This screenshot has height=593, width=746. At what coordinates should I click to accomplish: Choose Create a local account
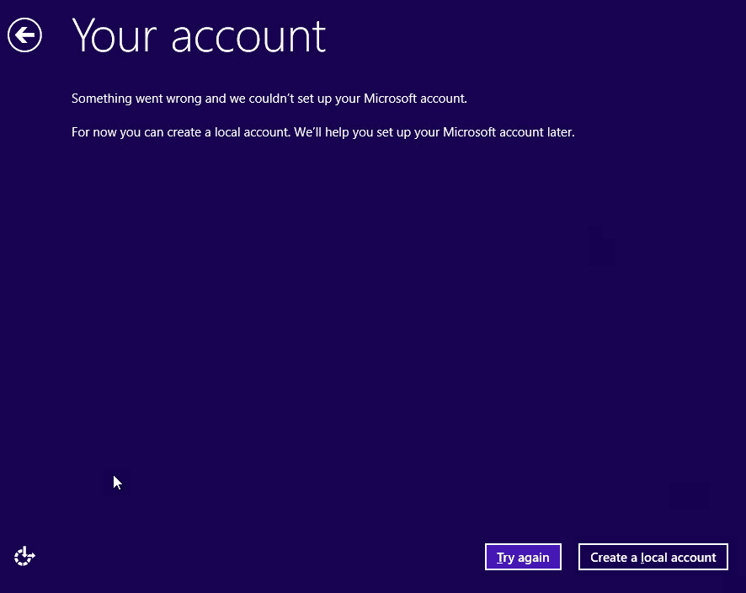point(653,557)
